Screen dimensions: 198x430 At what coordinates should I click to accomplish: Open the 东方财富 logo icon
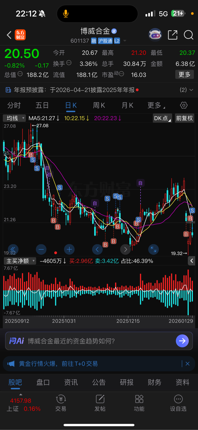click(x=20, y=35)
